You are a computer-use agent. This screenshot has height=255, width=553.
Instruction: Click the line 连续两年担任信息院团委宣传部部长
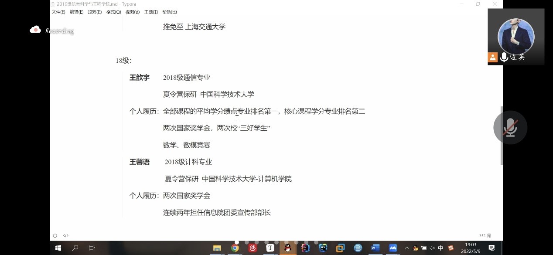pos(217,212)
